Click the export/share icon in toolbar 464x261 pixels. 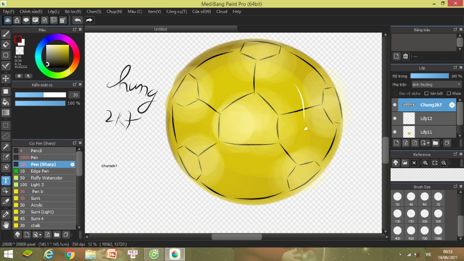coord(17,20)
